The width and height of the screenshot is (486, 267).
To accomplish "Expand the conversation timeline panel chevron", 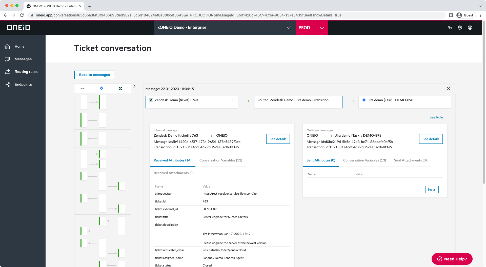I will tap(134, 86).
